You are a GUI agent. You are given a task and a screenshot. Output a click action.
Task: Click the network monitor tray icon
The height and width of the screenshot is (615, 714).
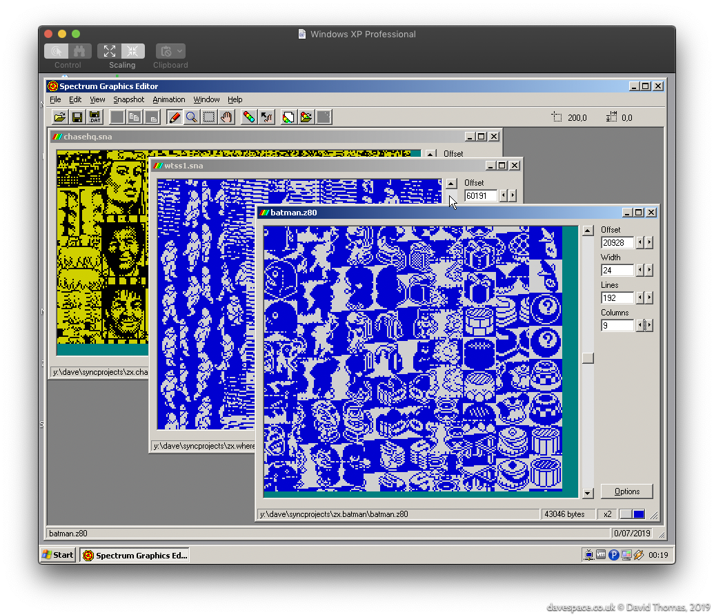(588, 554)
